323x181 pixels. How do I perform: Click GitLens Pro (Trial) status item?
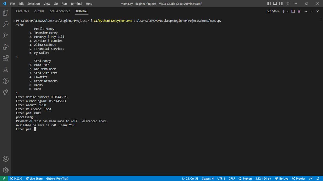[x=57, y=178]
